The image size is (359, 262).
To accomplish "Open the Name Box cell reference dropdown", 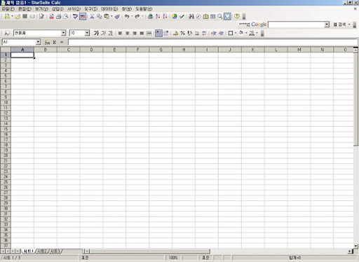I will pos(39,42).
